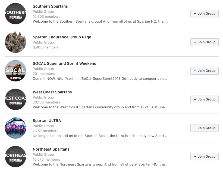
Task: Click the Spartan ULTRA group description text
Action: [x=100, y=136]
